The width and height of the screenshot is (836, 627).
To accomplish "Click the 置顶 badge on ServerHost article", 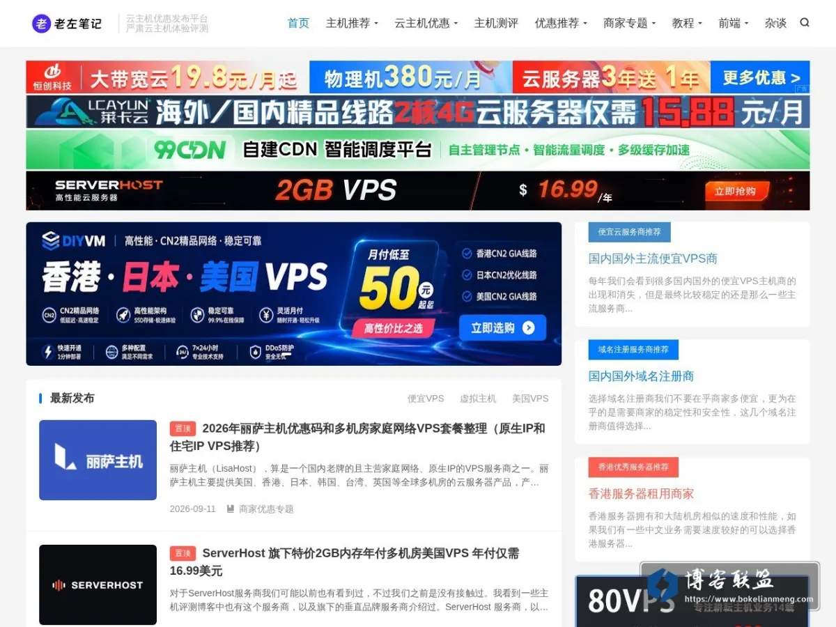I will tap(183, 553).
